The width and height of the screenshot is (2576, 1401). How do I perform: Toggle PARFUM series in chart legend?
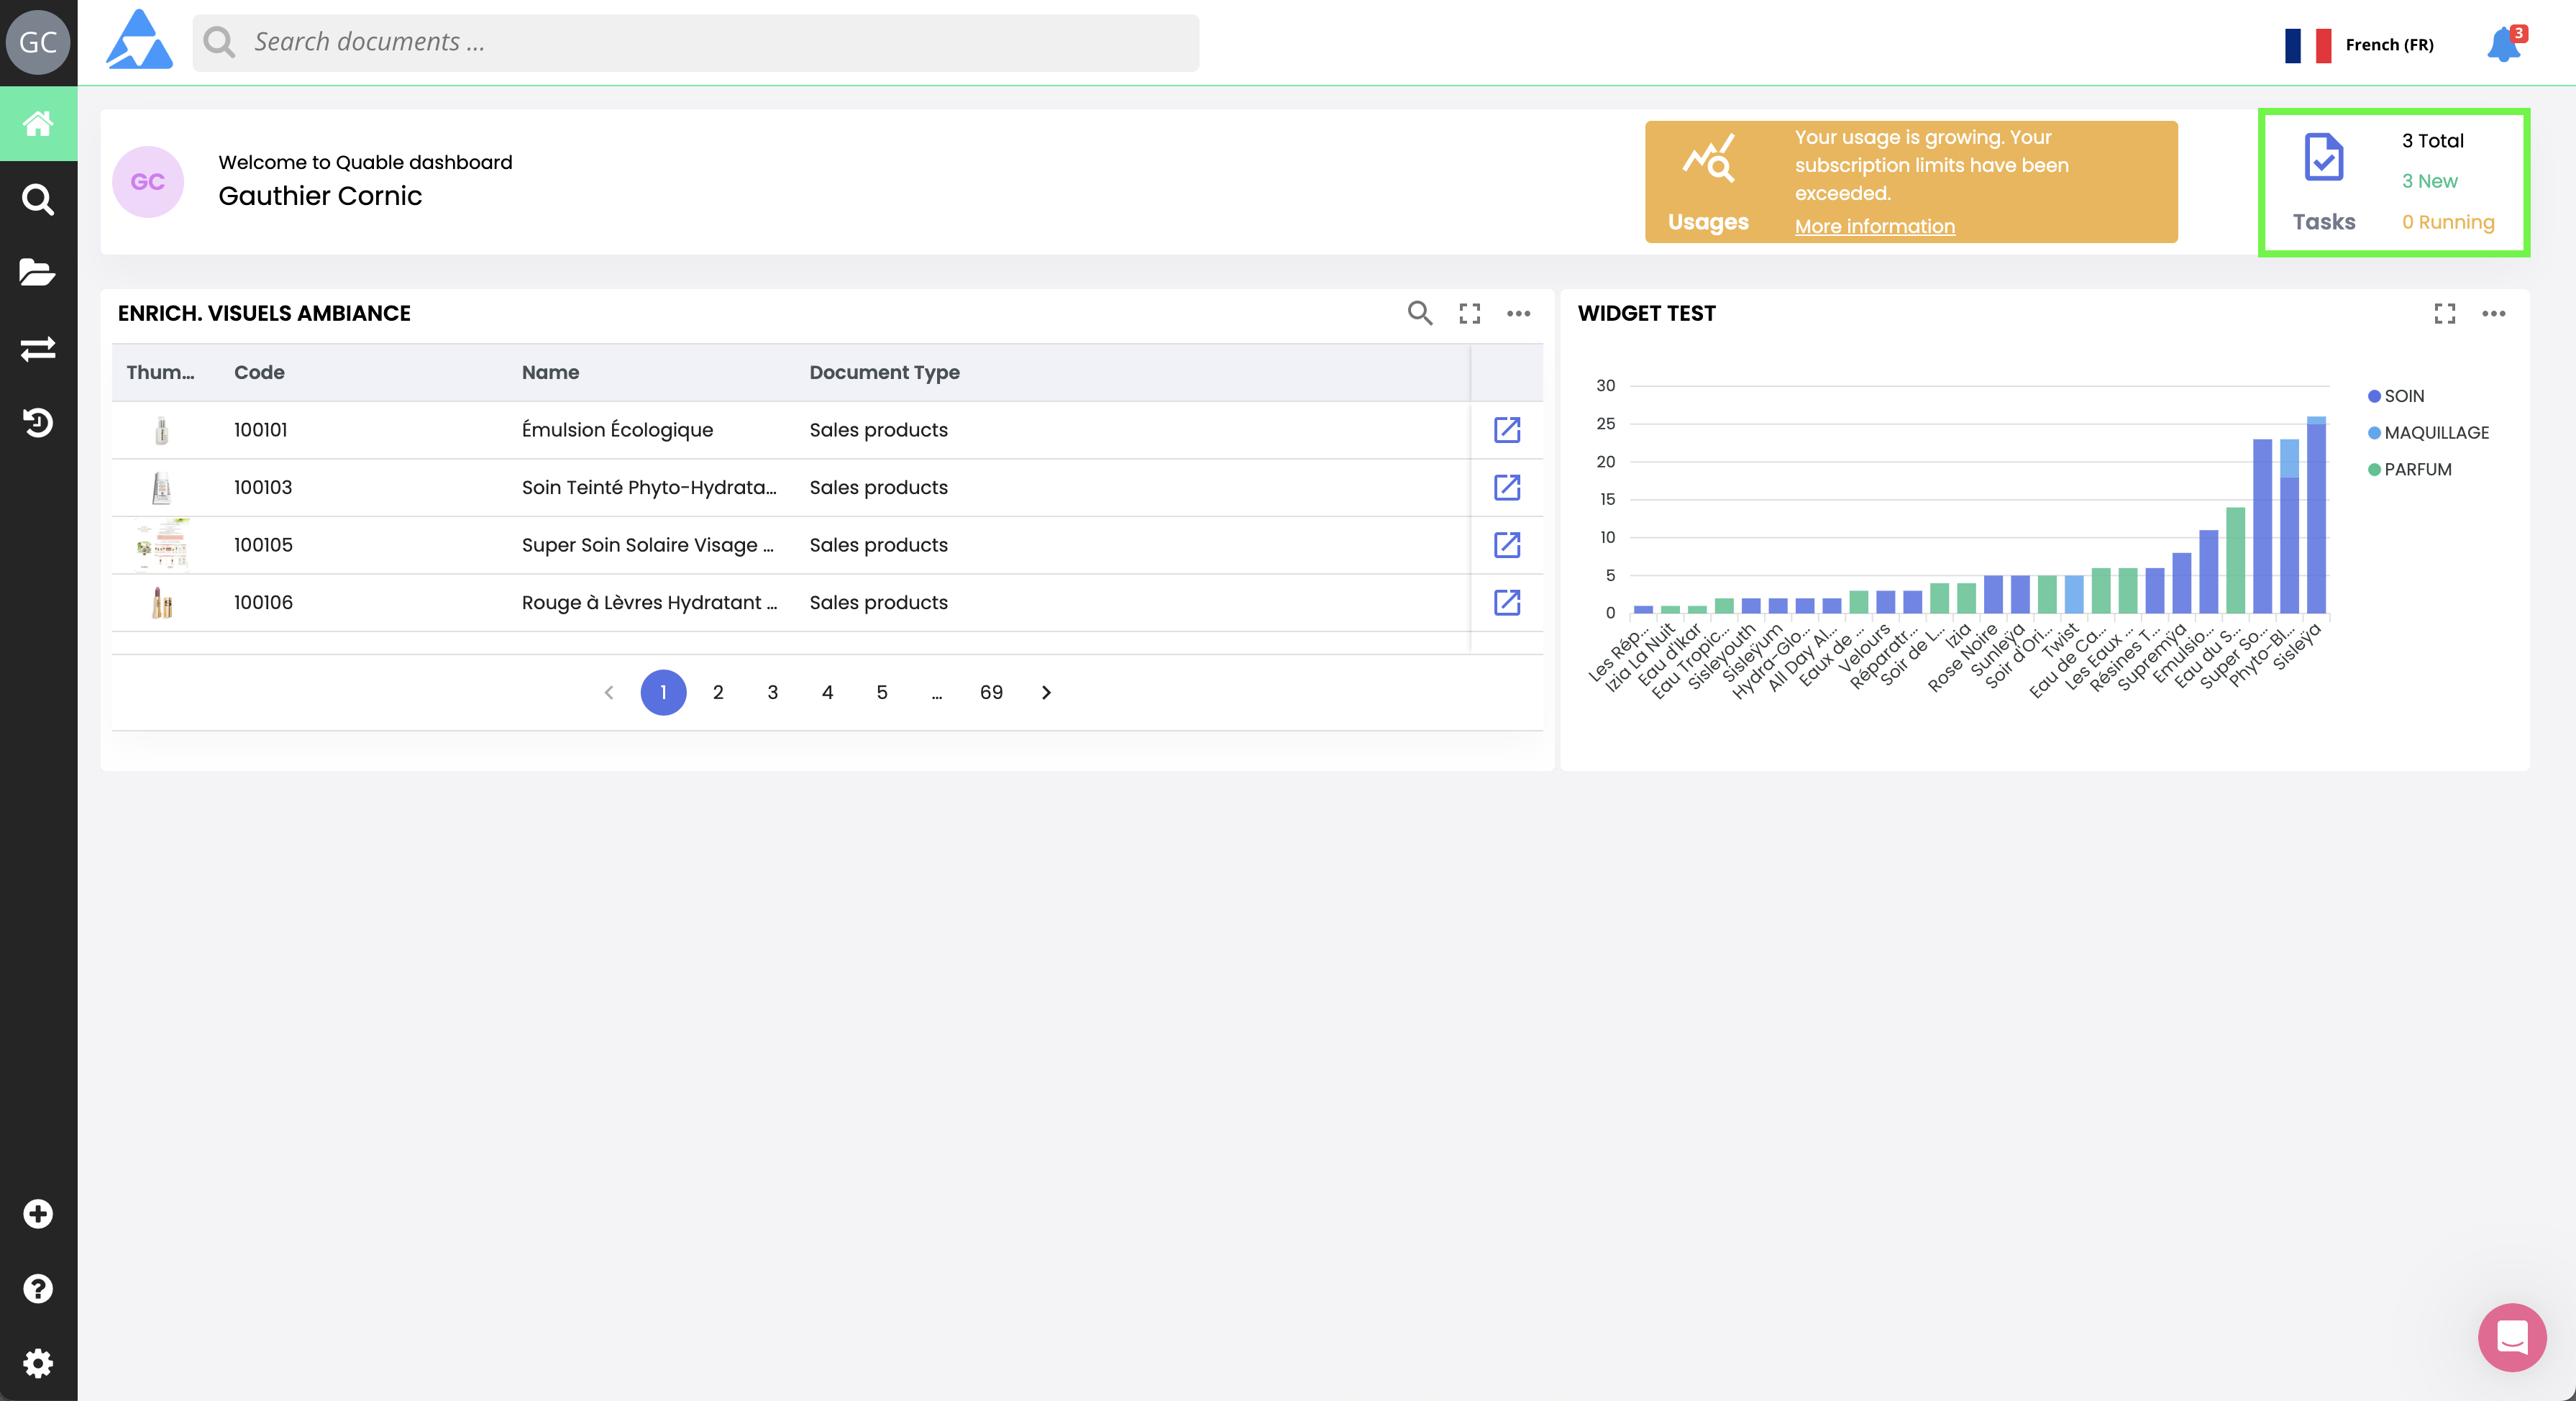pyautogui.click(x=2416, y=469)
